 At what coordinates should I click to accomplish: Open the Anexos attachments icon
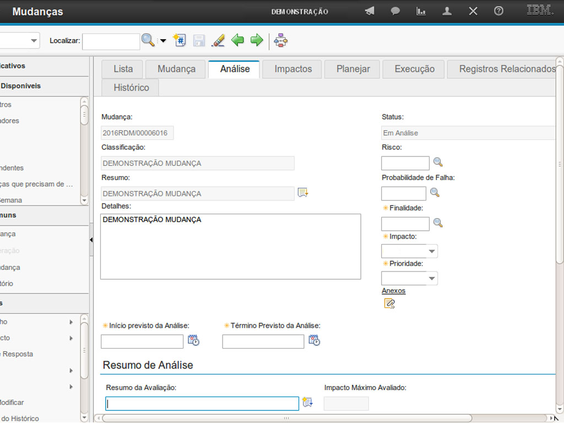coord(389,303)
